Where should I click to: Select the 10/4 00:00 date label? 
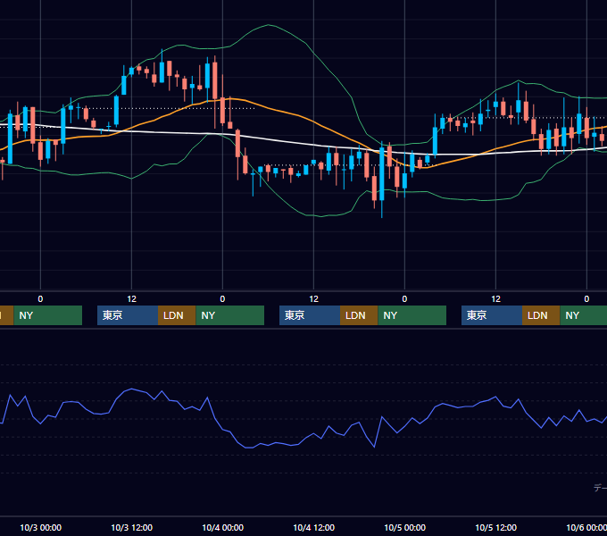222,527
